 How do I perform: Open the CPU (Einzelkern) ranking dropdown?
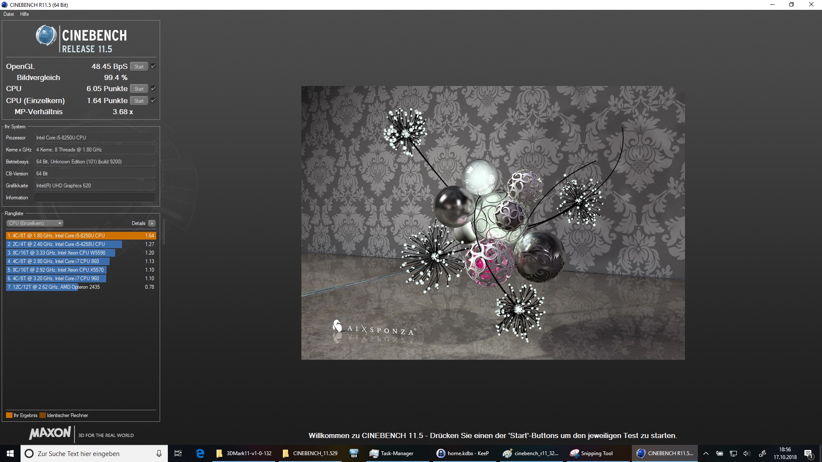click(35, 223)
